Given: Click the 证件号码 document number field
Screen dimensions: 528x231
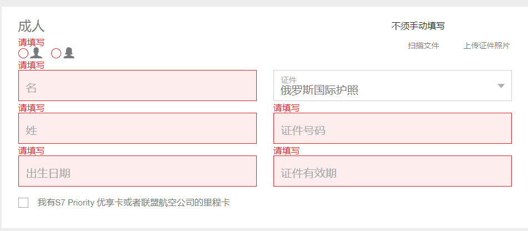Looking at the screenshot, I should point(392,128).
